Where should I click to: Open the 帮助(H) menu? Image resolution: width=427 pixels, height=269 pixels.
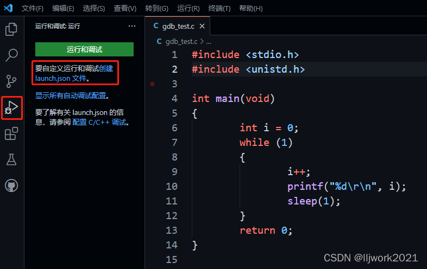pyautogui.click(x=251, y=9)
